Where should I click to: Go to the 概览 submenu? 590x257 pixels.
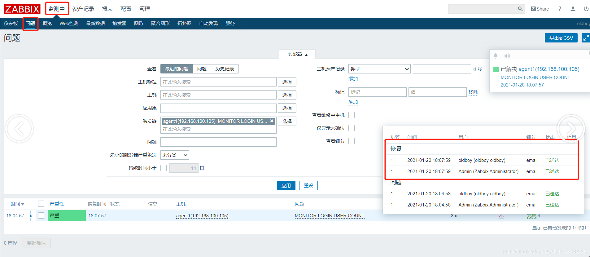pos(47,24)
